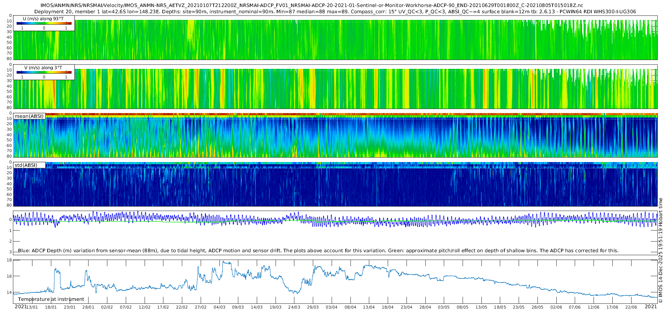Click the U velocity colorbar legend

[44, 24]
